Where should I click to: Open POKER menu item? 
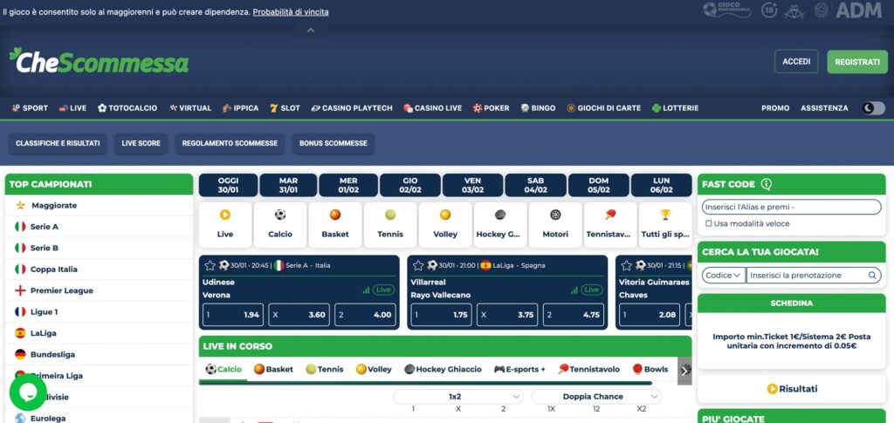click(491, 108)
